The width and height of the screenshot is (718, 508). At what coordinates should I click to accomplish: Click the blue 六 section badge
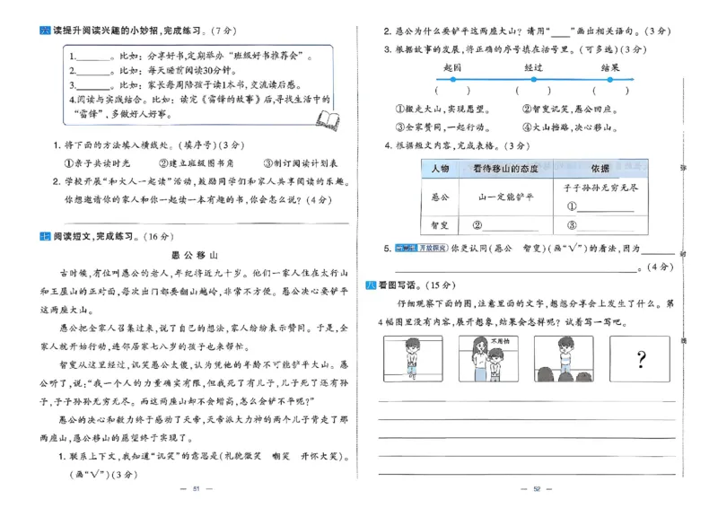click(x=45, y=31)
